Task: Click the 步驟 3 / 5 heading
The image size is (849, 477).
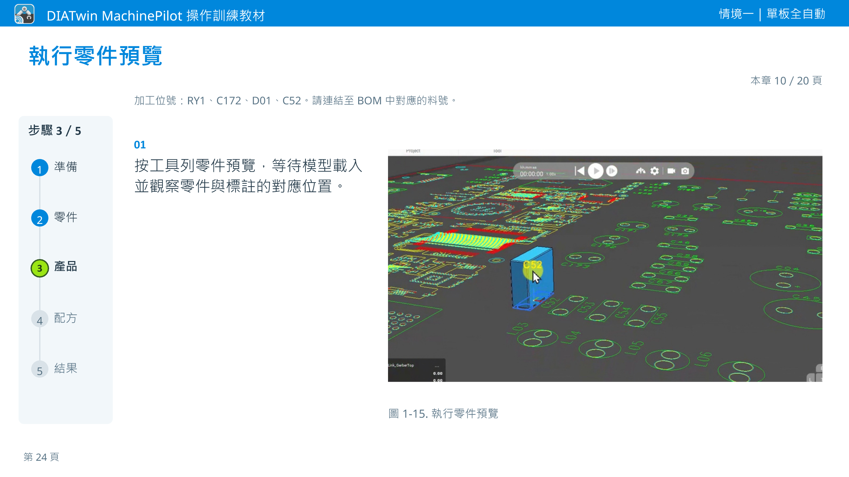Action: (x=55, y=131)
